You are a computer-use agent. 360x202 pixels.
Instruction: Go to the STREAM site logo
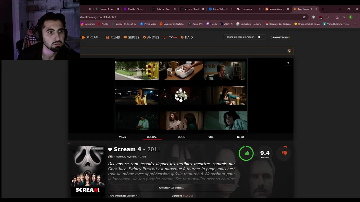(89, 37)
